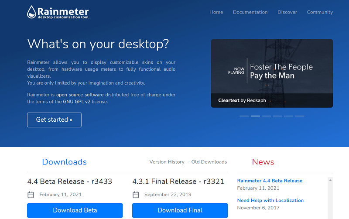Select the first carousel slide indicator
This screenshot has width=349, height=219.
click(x=244, y=116)
